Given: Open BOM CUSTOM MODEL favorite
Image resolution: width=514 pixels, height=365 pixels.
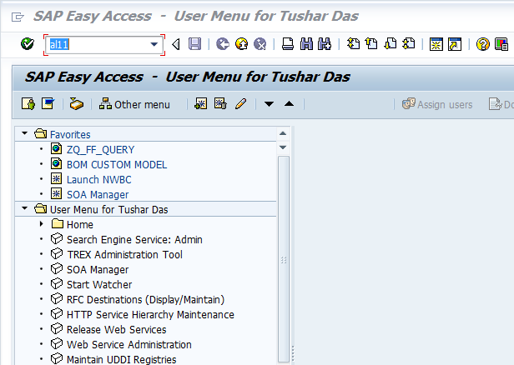Looking at the screenshot, I should click(117, 165).
